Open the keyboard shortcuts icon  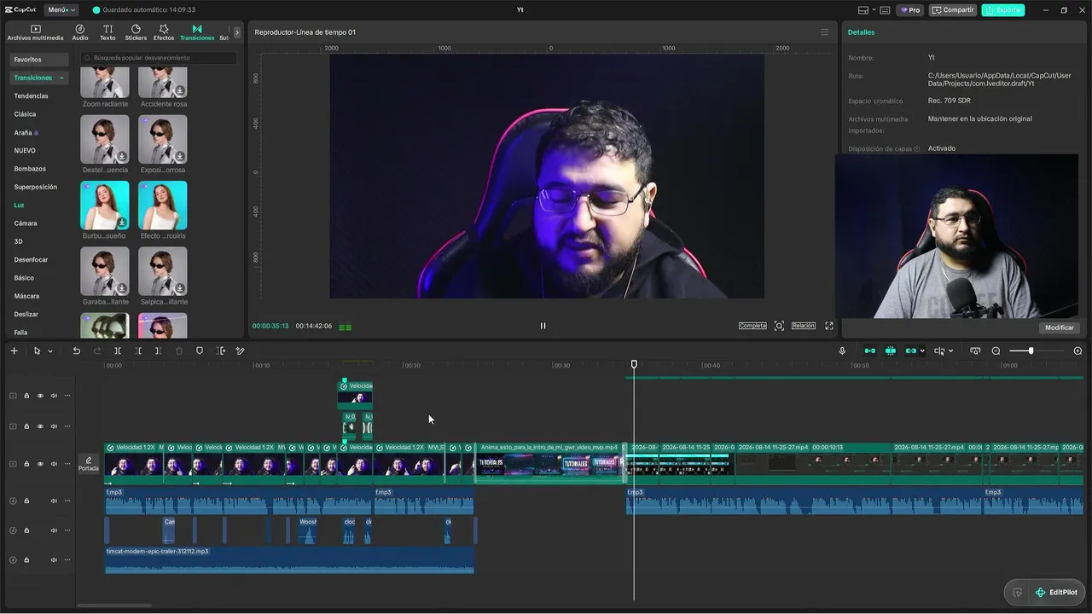click(x=885, y=10)
